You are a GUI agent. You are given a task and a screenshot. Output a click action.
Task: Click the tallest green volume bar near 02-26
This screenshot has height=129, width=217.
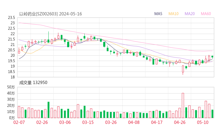click(x=48, y=110)
